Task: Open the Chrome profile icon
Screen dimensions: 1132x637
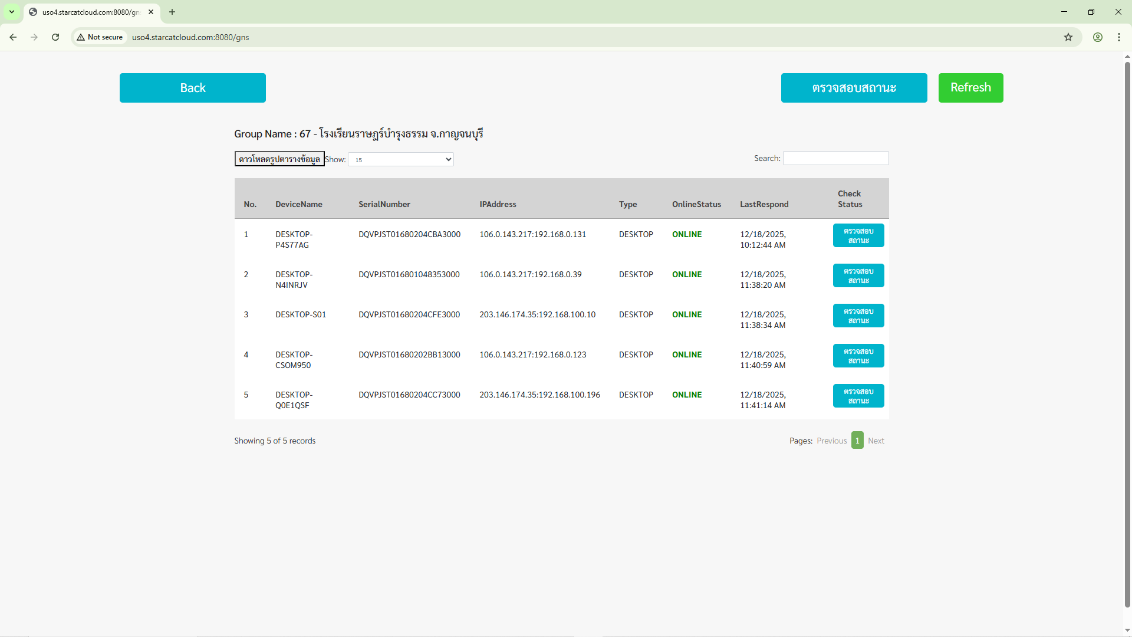Action: (x=1097, y=37)
